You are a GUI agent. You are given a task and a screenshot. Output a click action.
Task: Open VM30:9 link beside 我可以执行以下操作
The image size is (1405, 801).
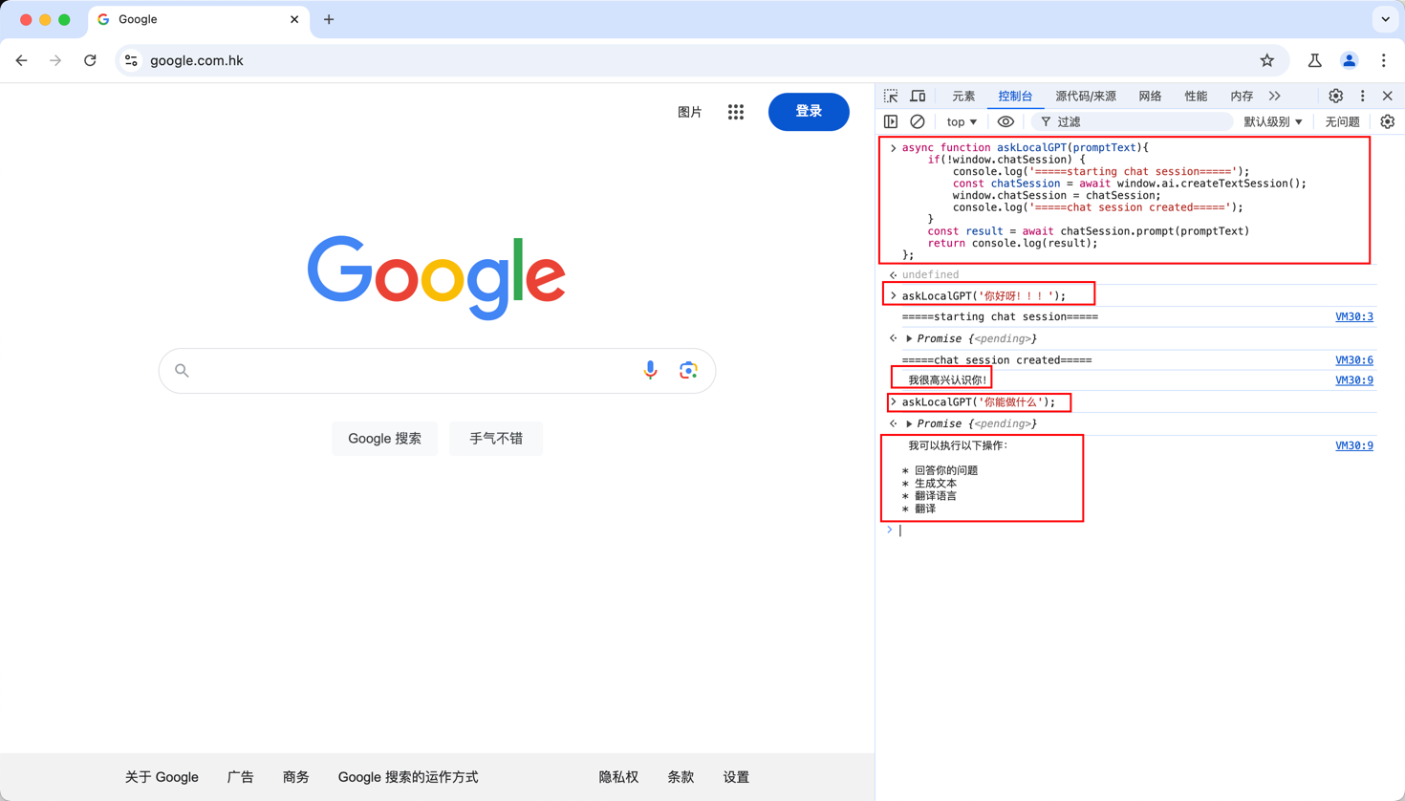pyautogui.click(x=1354, y=445)
